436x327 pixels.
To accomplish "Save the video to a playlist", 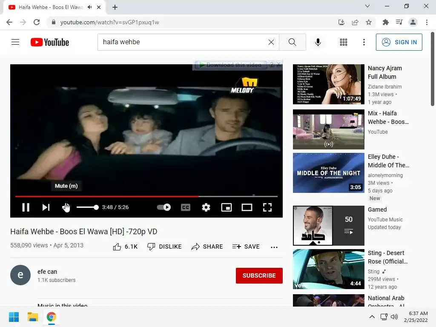I will 246,247.
